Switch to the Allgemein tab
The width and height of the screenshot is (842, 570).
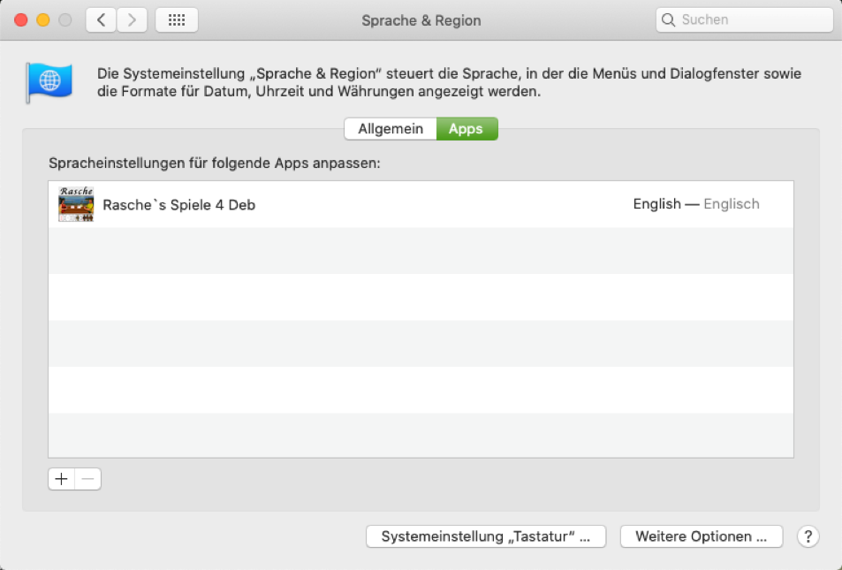(391, 128)
